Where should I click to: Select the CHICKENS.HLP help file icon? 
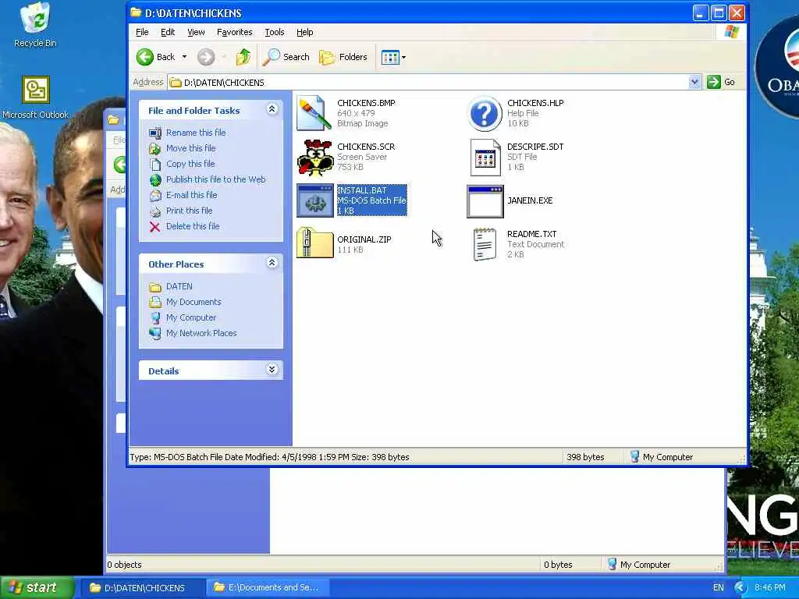pyautogui.click(x=484, y=113)
